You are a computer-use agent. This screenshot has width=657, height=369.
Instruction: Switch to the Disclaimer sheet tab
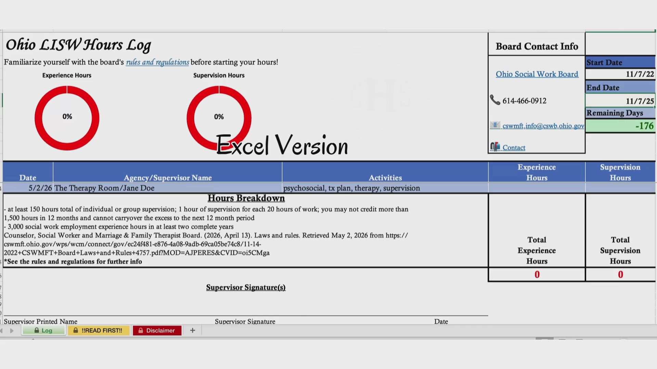(157, 330)
